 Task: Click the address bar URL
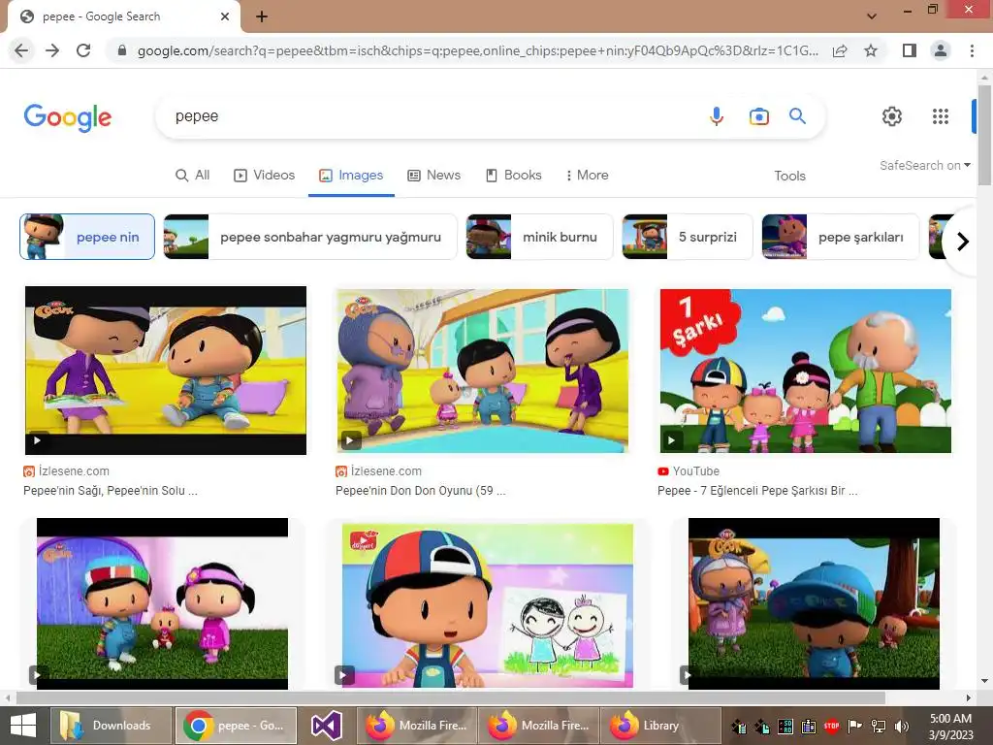477,50
